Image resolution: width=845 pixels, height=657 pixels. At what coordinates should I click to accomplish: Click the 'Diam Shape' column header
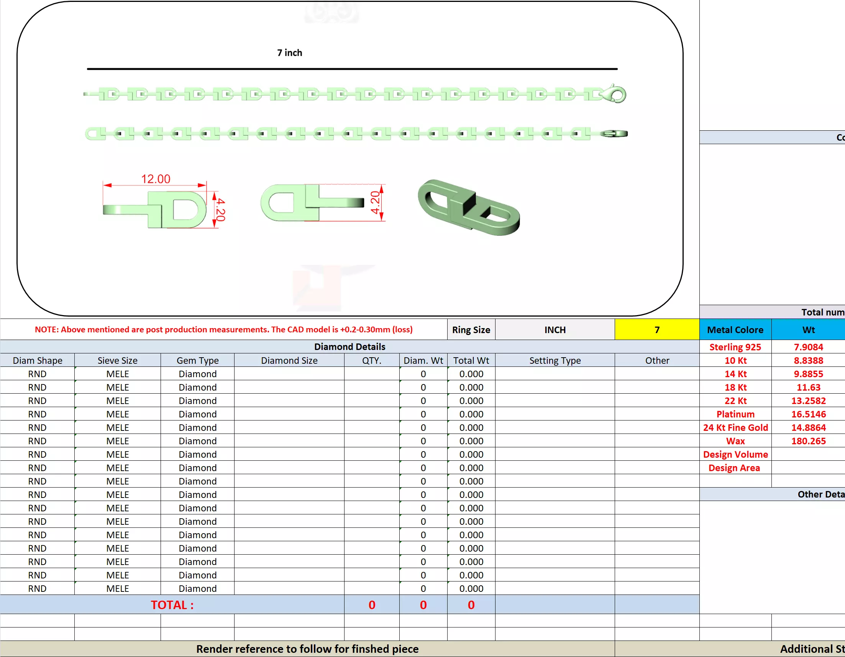click(38, 361)
